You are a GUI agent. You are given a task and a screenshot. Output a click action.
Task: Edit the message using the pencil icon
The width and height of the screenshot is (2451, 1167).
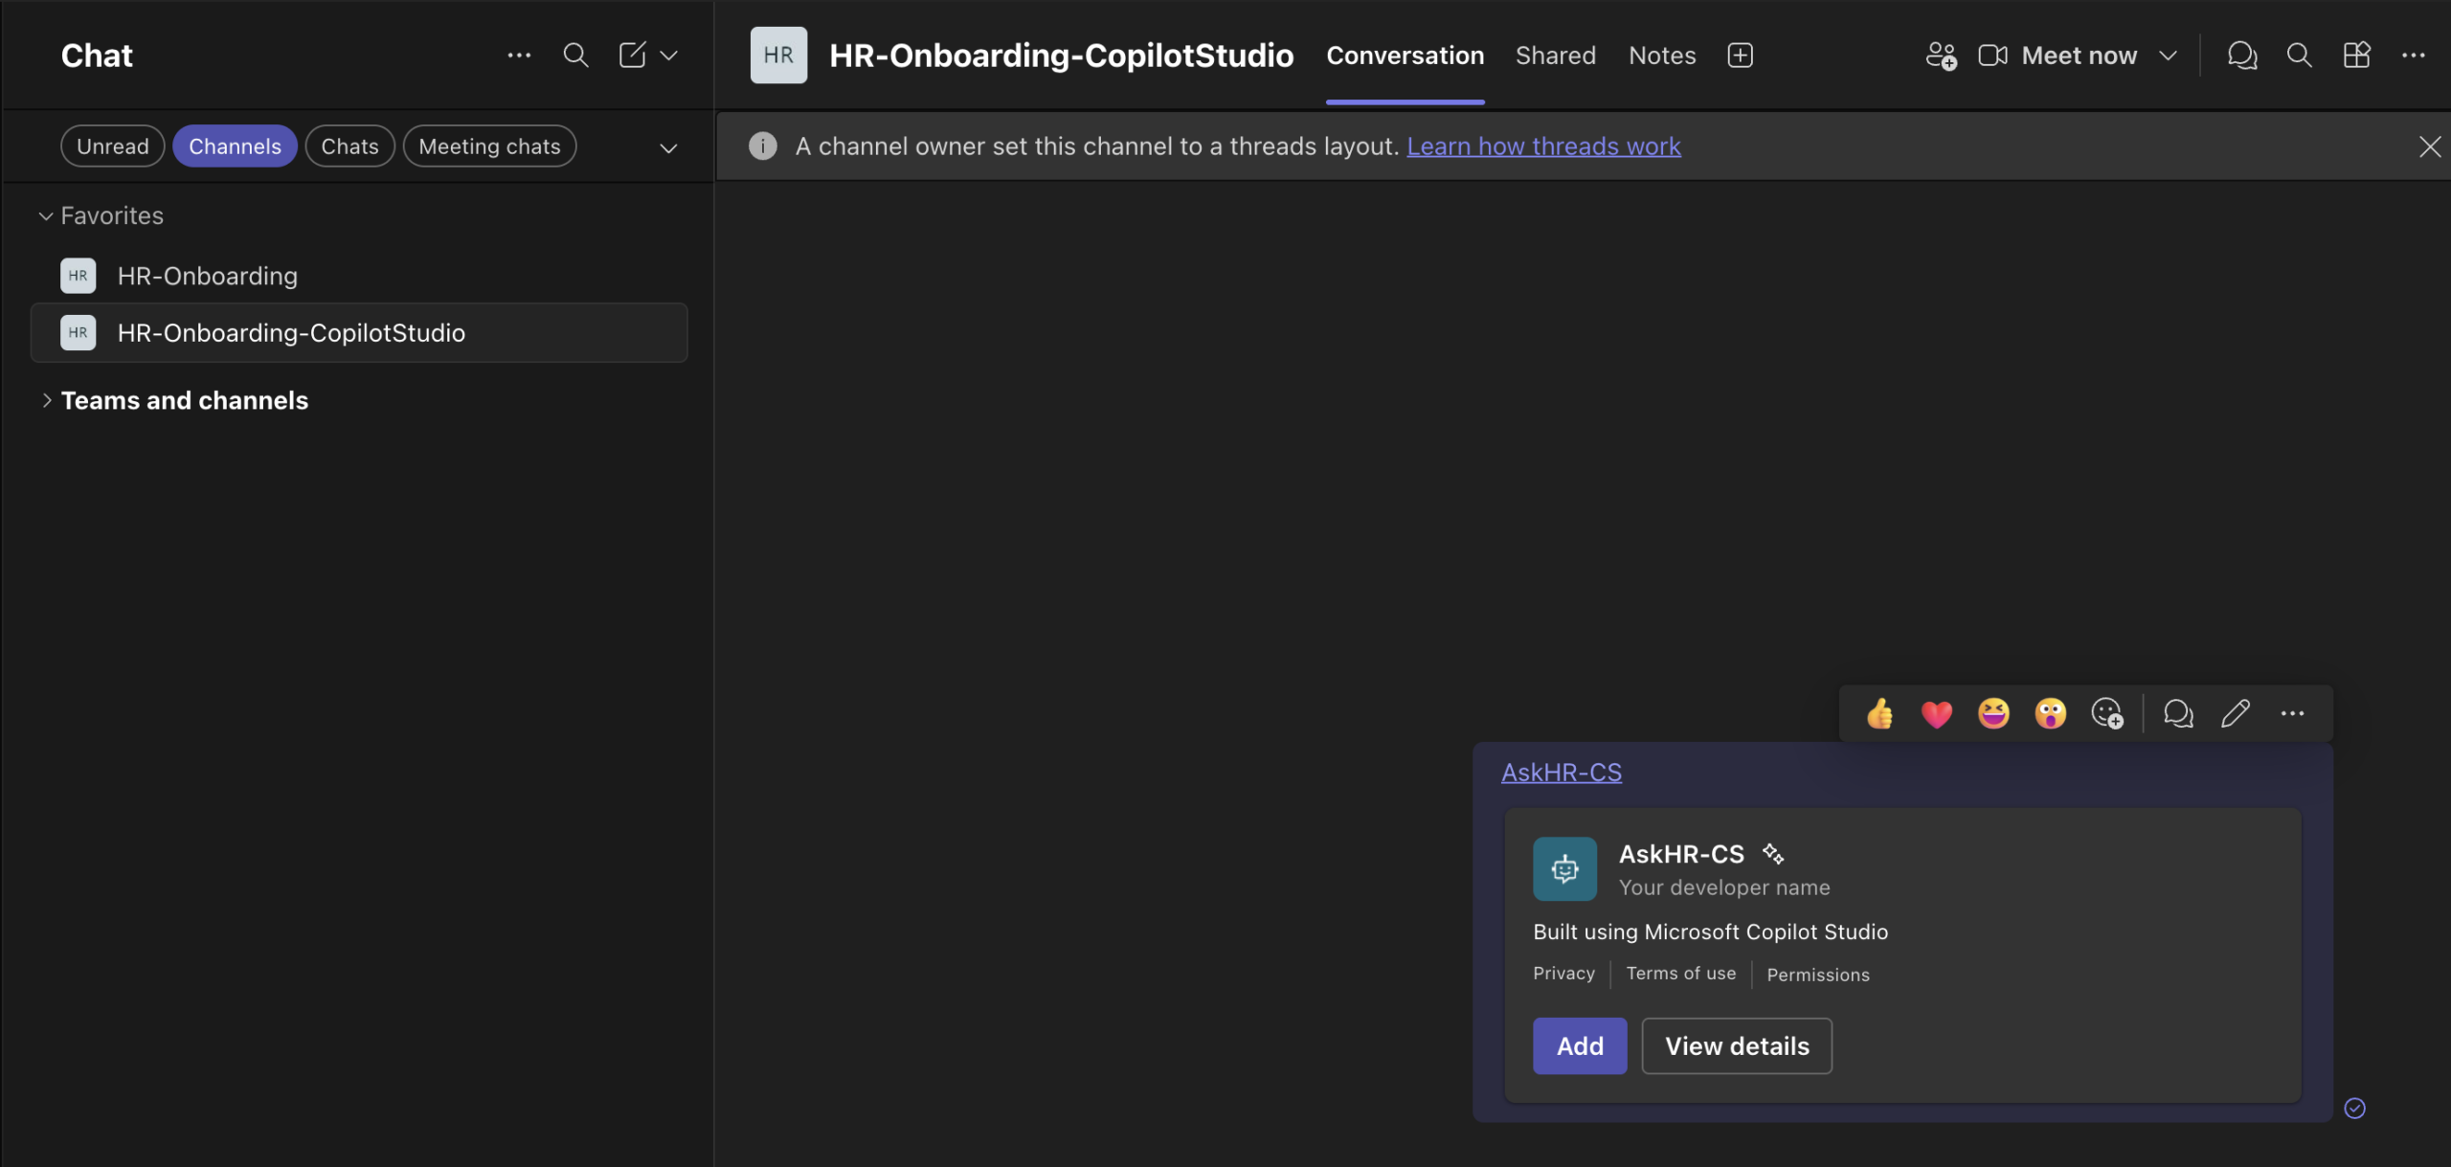(2236, 713)
